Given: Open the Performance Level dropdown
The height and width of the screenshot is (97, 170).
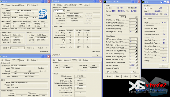Looking at the screenshot, I should (x=136, y=45).
